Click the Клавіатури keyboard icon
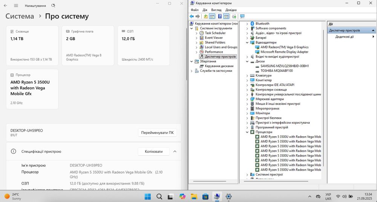 (252, 75)
